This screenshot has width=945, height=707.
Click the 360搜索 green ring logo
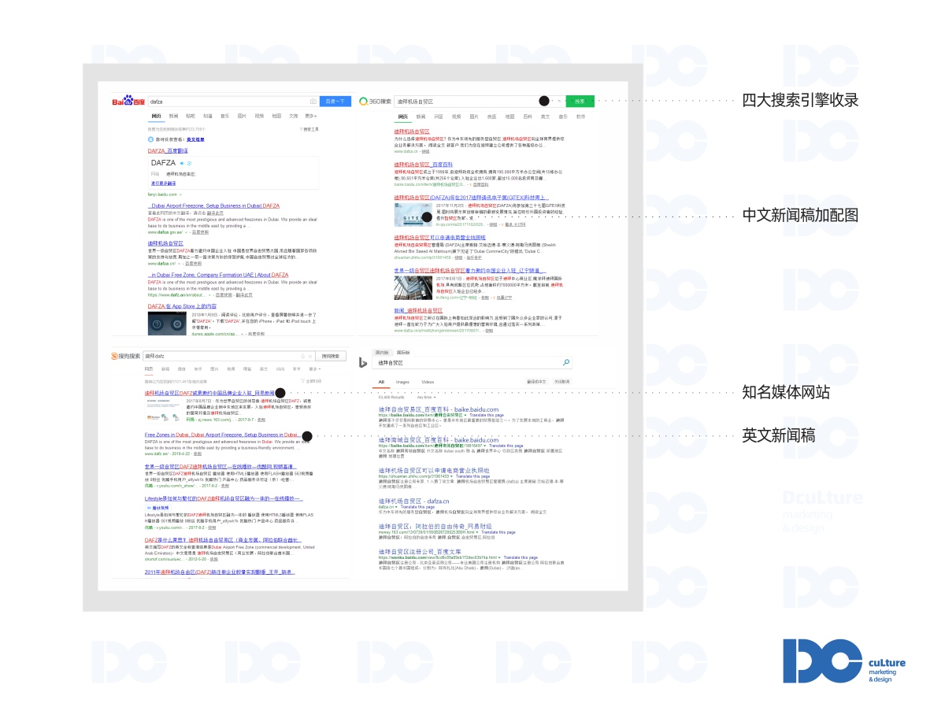tap(364, 101)
